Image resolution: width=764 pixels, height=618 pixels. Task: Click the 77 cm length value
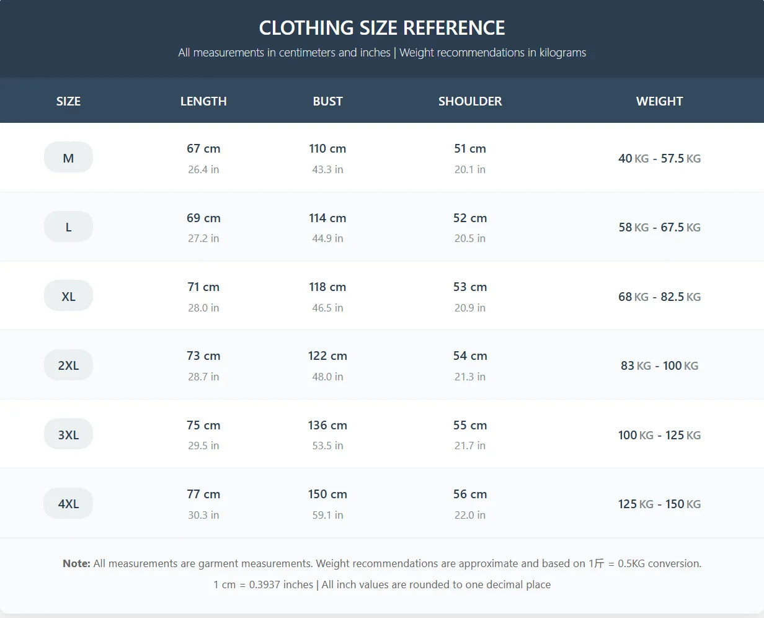click(x=203, y=494)
